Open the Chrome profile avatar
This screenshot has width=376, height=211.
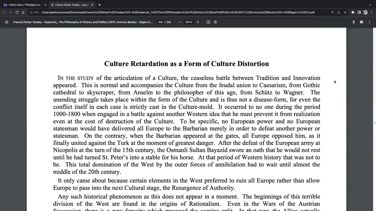tap(365, 12)
